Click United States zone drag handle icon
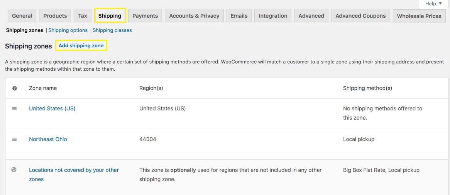The image size is (450, 195). tap(15, 109)
